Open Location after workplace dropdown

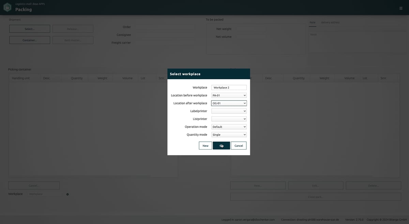click(x=229, y=103)
